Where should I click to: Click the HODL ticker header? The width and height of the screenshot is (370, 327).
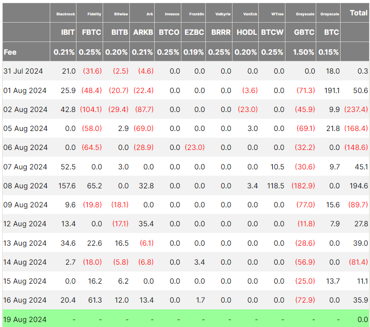point(247,33)
